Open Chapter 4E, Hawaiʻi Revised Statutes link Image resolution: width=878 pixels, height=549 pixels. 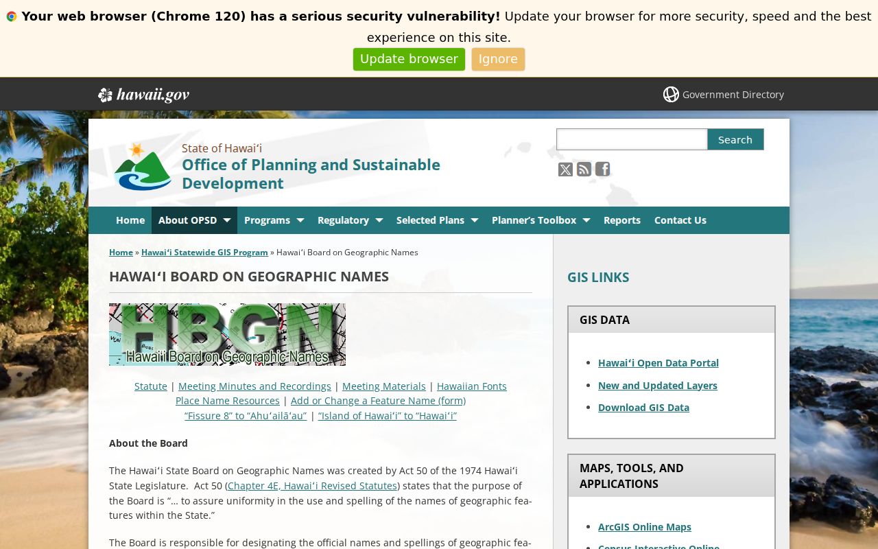tap(312, 486)
